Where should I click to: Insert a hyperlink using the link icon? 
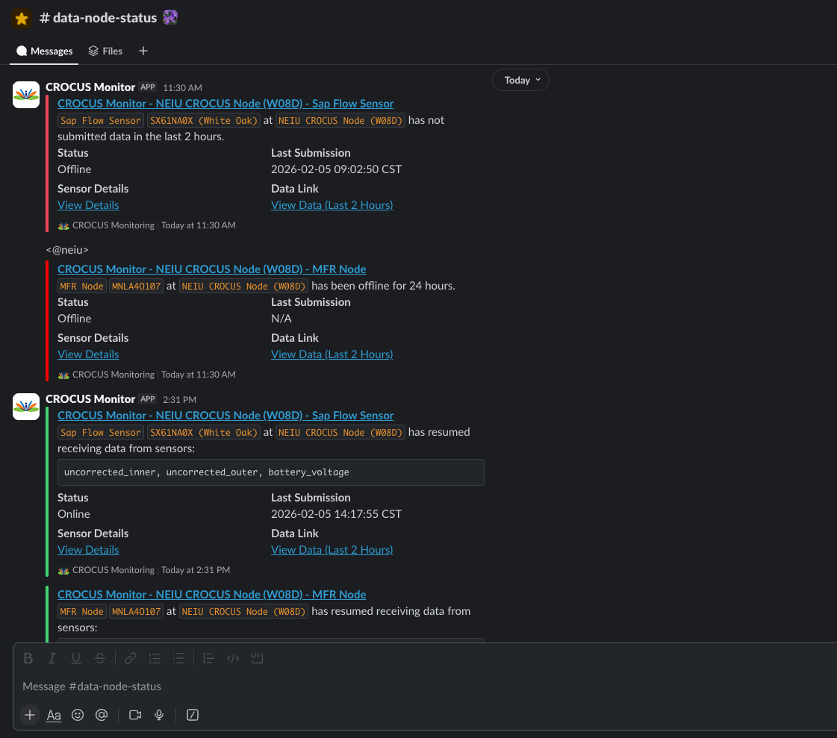tap(130, 658)
